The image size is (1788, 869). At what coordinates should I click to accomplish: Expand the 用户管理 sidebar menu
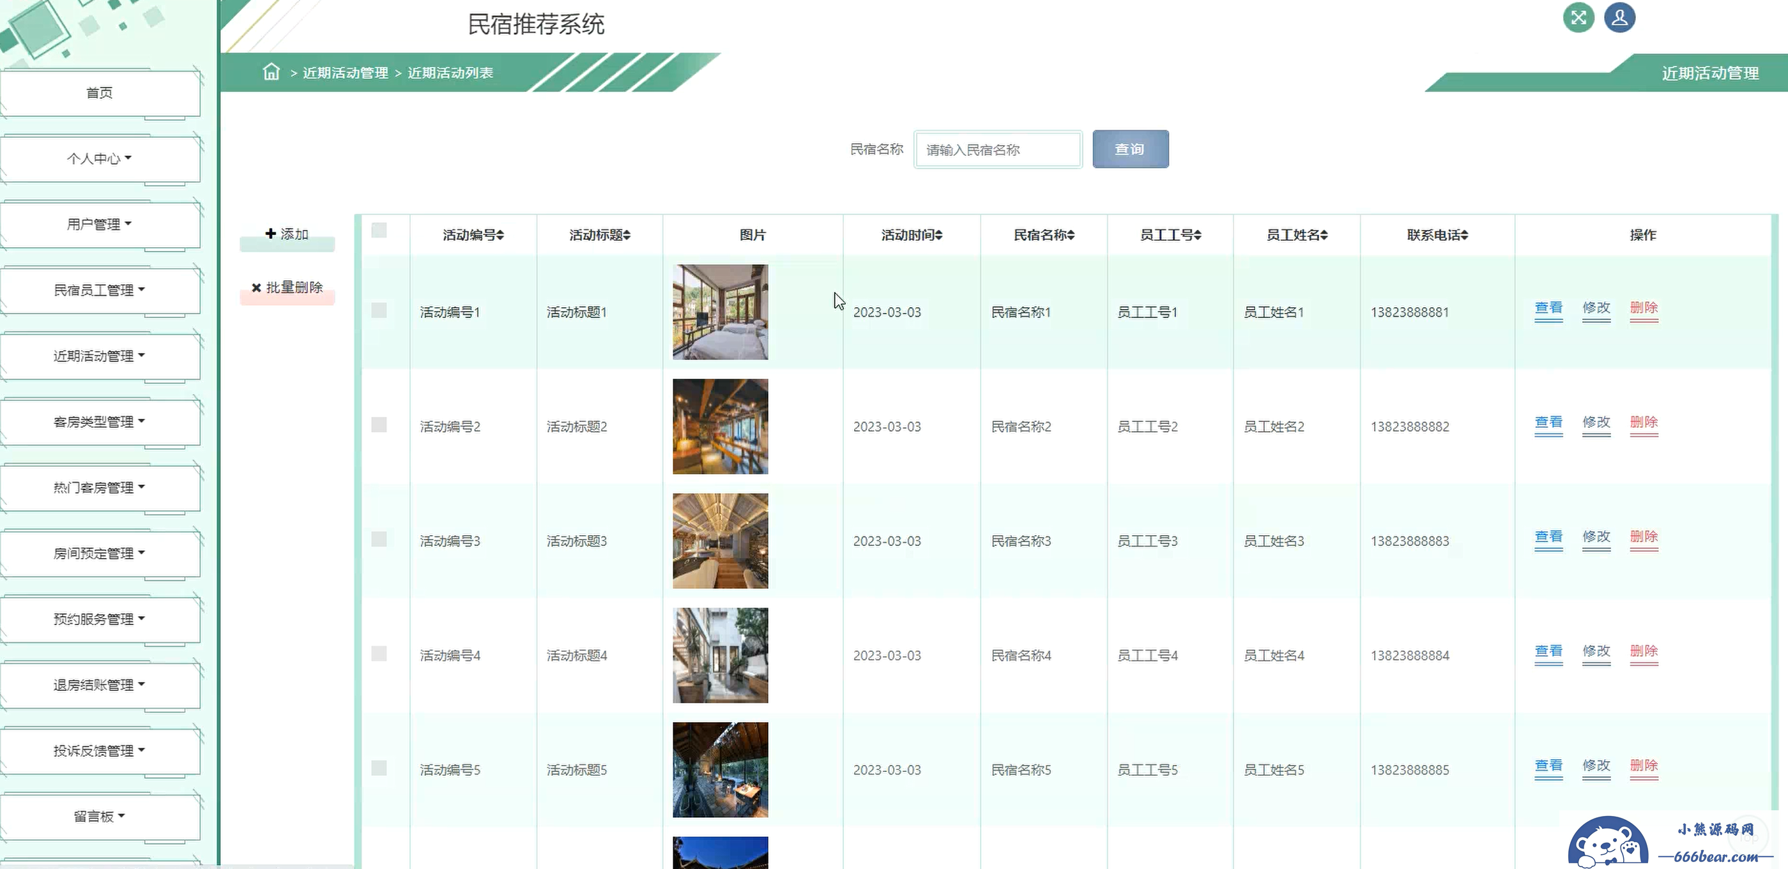tap(100, 225)
